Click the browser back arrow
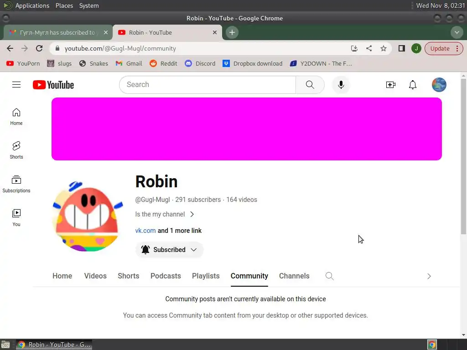Viewport: 467px width, 350px height. 10,48
